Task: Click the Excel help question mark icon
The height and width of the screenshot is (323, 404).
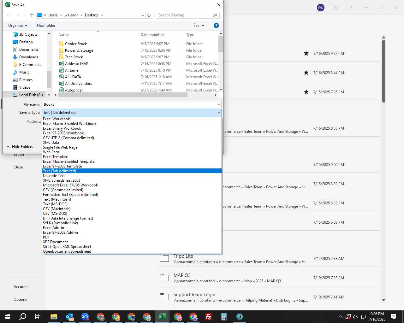Action: [351, 8]
